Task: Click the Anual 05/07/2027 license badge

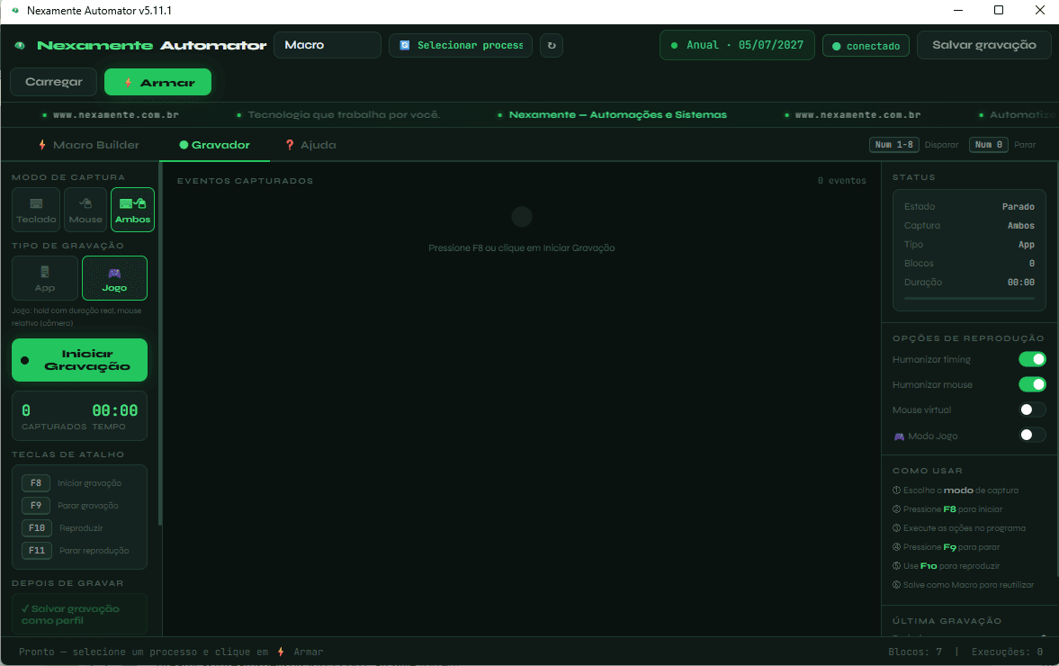Action: click(x=737, y=45)
